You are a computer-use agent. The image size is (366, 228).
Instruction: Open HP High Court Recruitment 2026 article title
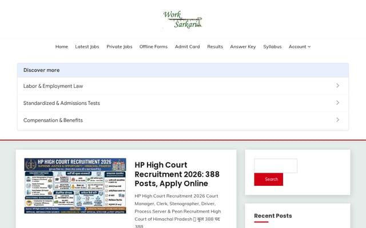pyautogui.click(x=177, y=174)
